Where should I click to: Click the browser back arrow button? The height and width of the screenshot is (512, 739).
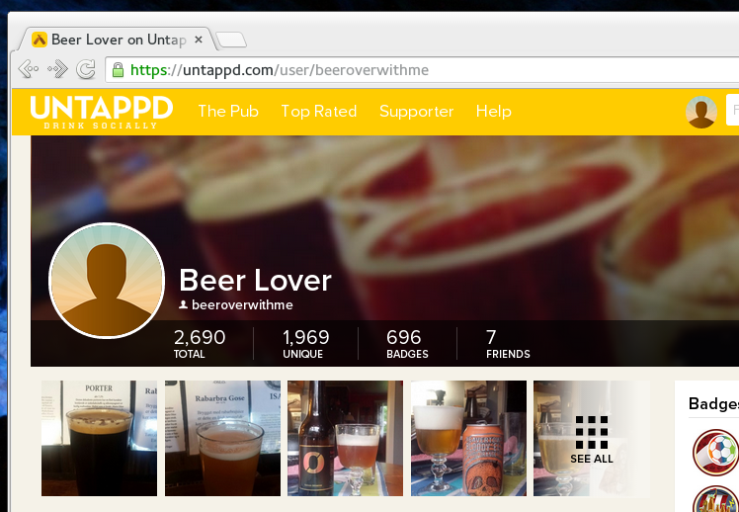29,69
